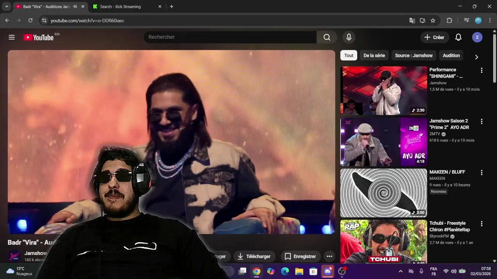Select the "Tout" filter chip
The image size is (497, 279).
tap(349, 55)
